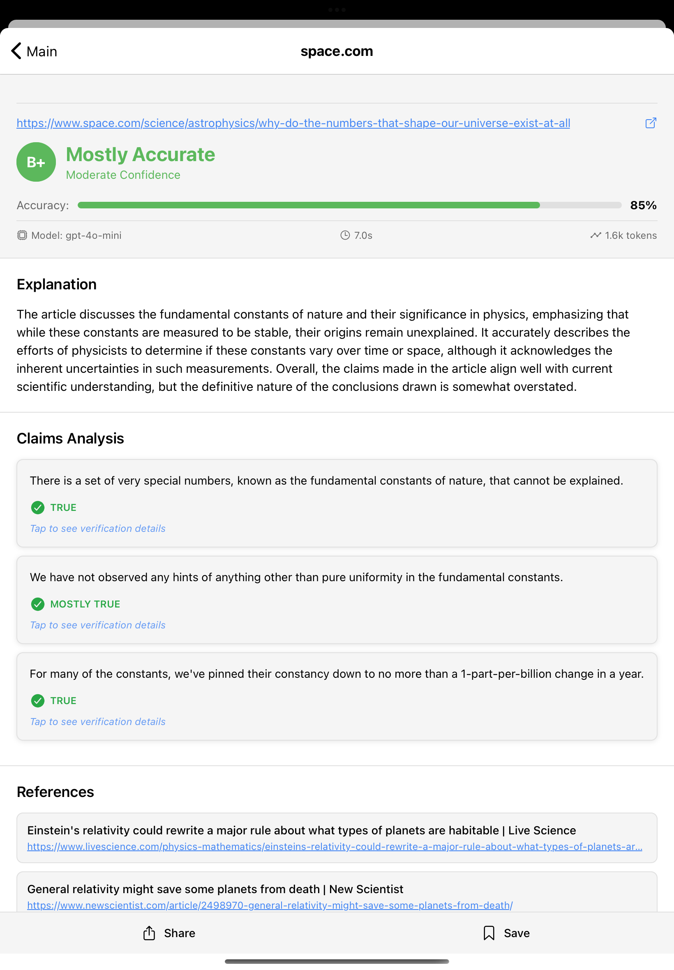Expand verification details for pure uniformity claim
The width and height of the screenshot is (674, 970).
(97, 625)
